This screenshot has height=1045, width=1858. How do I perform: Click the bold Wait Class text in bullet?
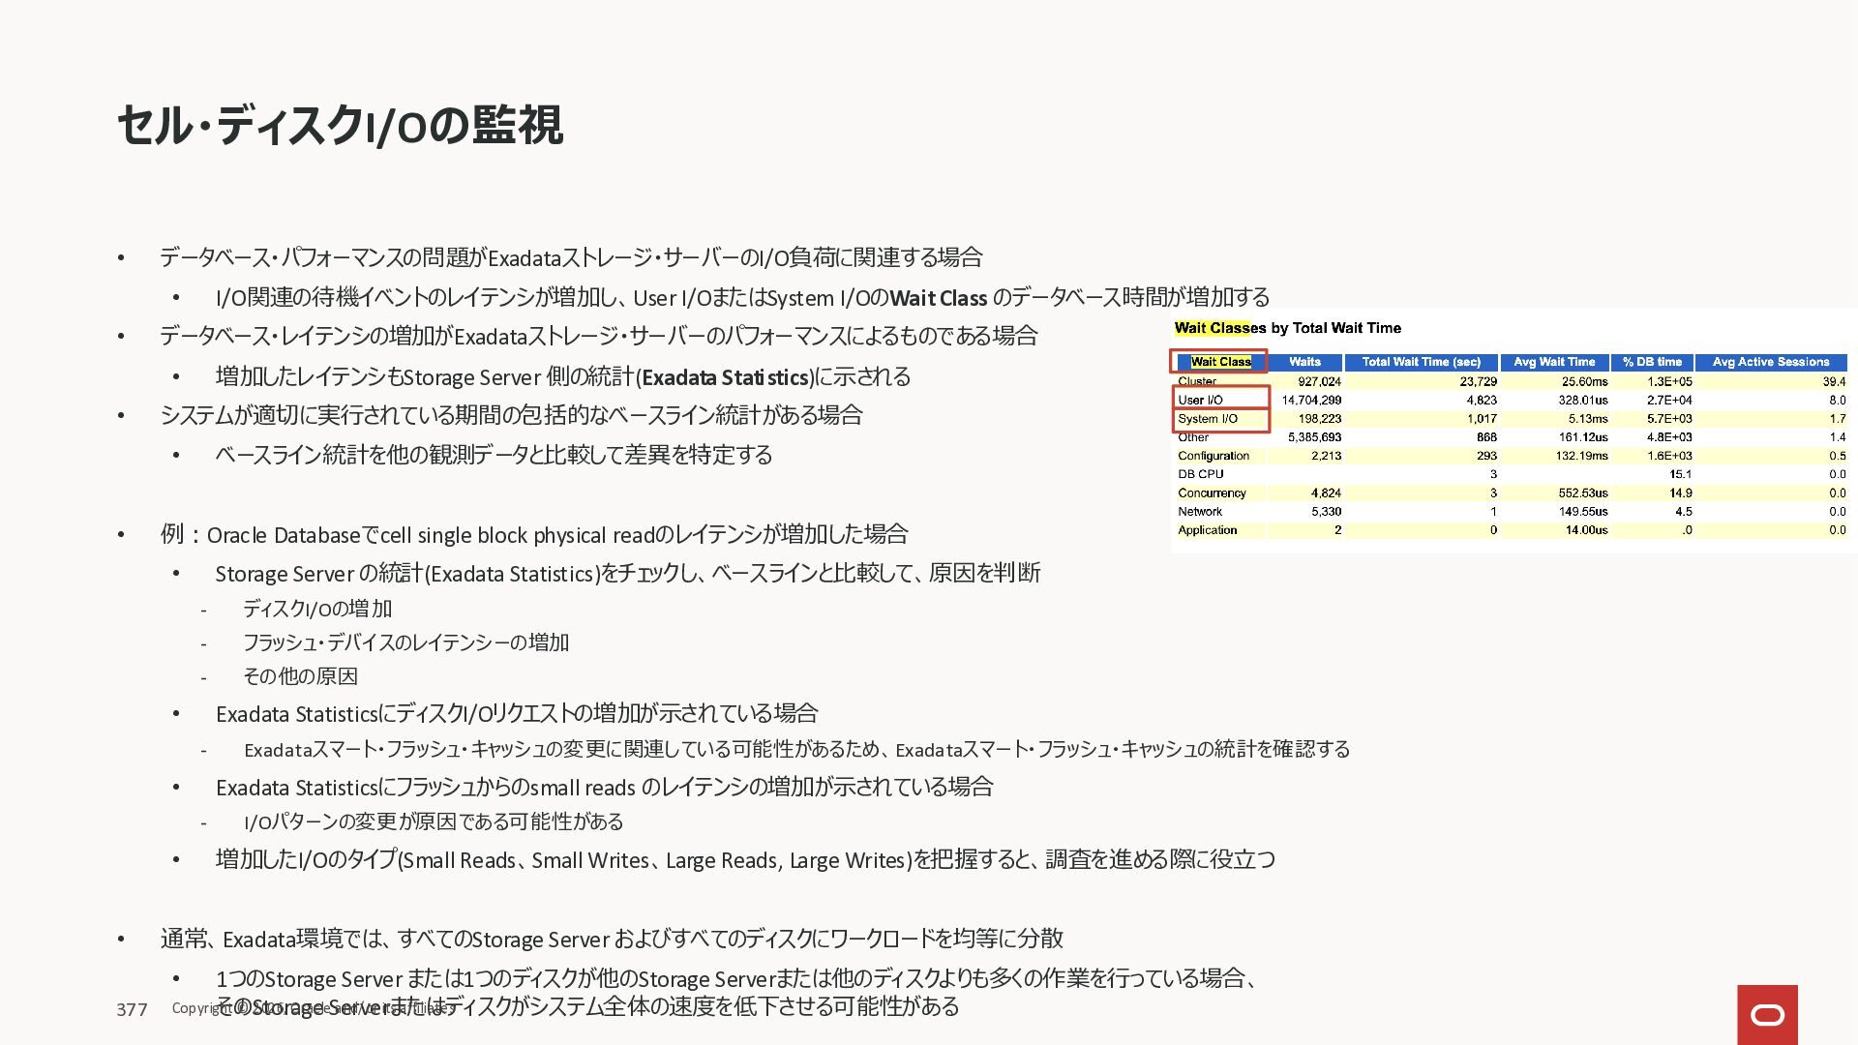(938, 298)
